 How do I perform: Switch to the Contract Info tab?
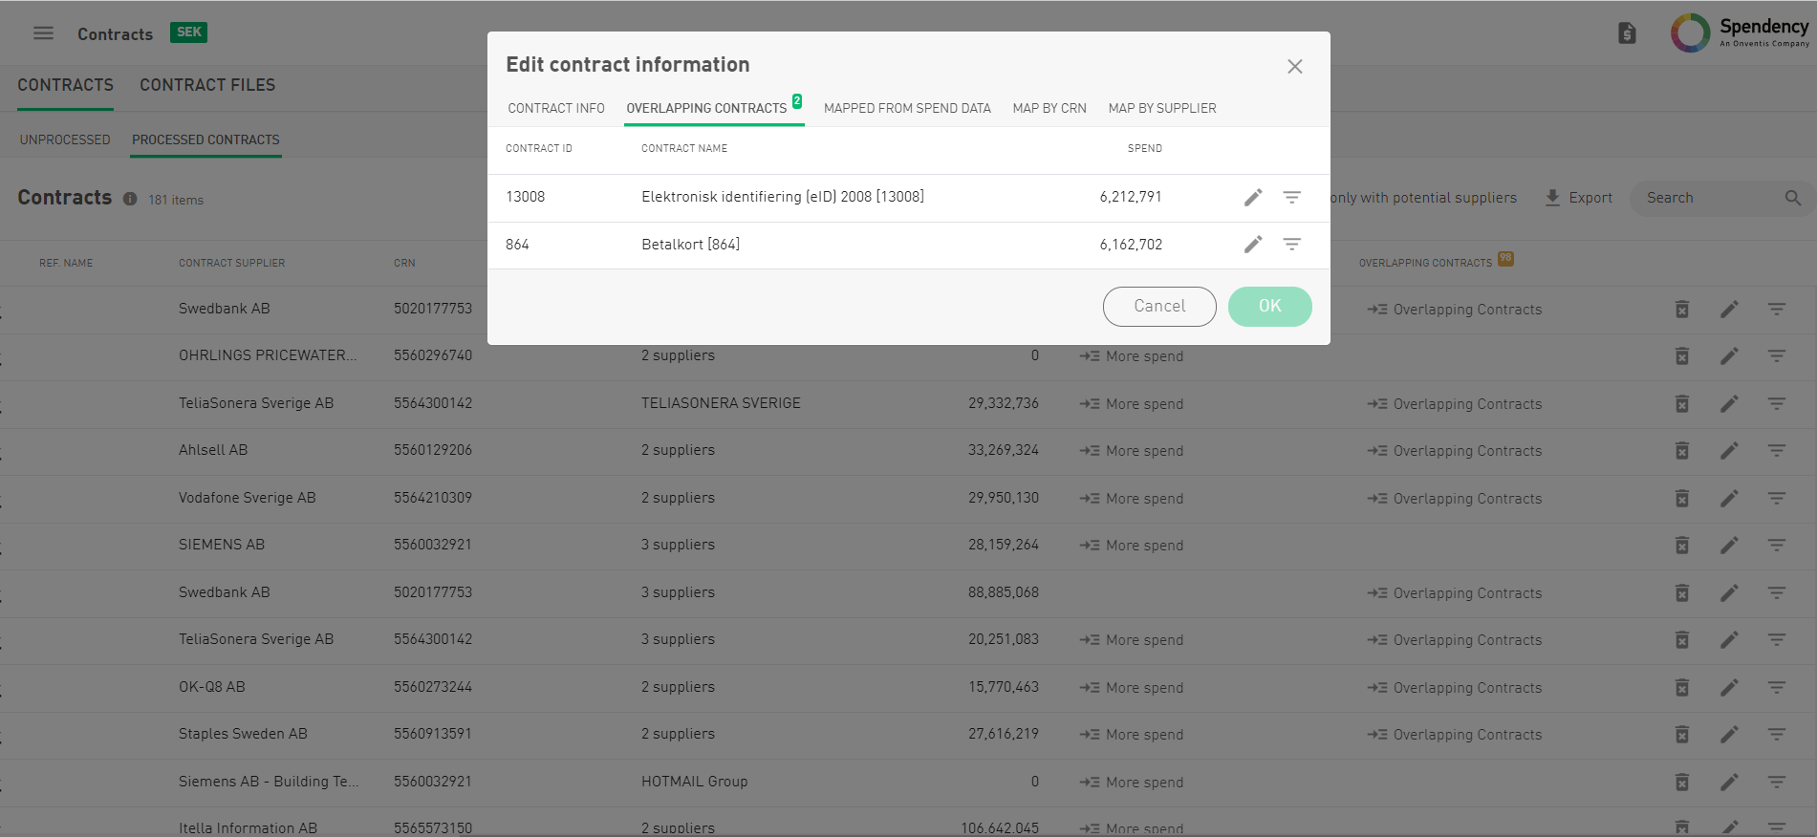coord(556,109)
